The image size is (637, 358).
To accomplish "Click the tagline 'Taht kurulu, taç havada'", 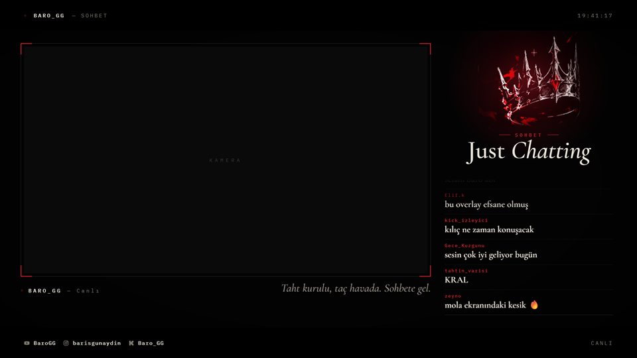I will 356,288.
